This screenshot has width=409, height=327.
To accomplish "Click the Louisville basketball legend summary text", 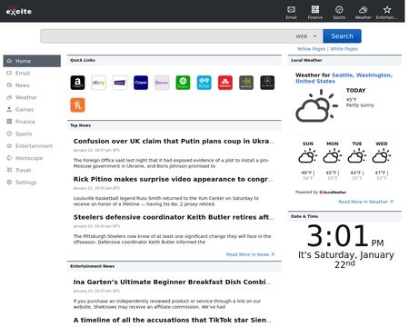I will point(166,201).
